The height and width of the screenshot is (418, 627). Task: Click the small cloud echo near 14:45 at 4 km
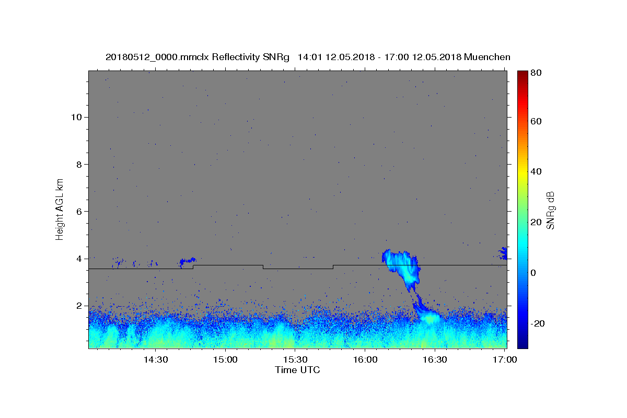pyautogui.click(x=188, y=260)
